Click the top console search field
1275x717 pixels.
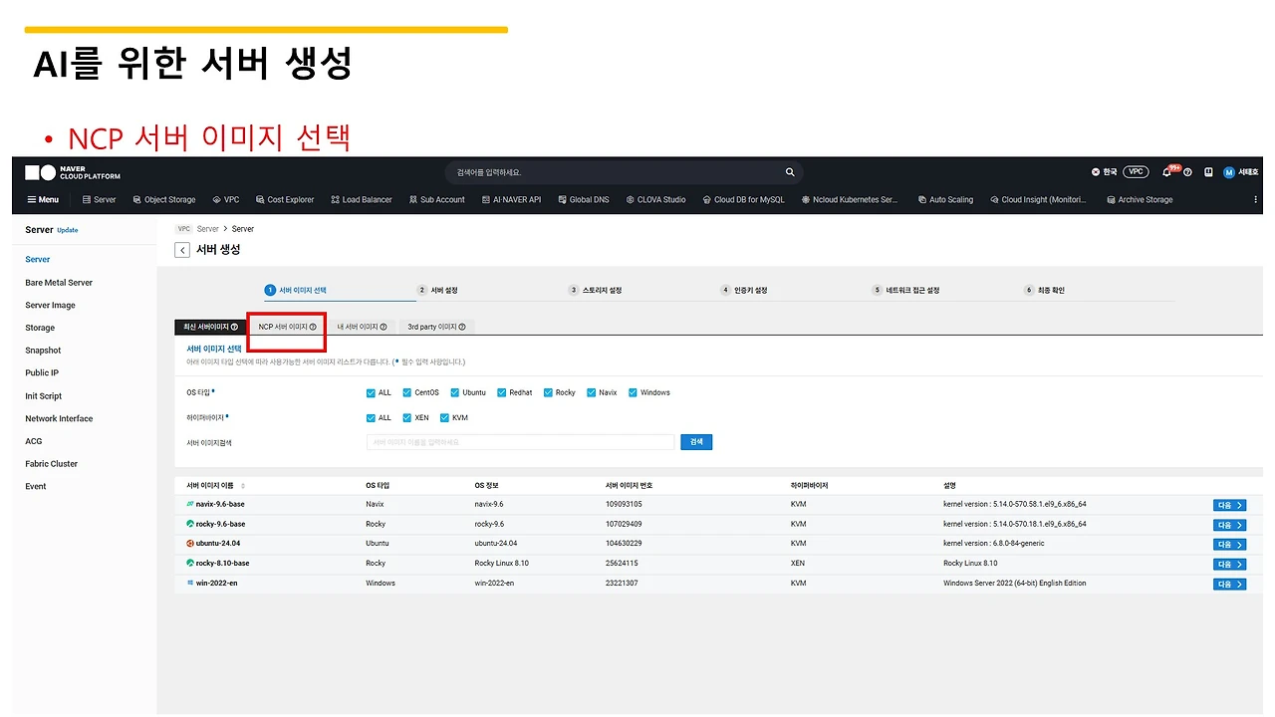pos(624,172)
